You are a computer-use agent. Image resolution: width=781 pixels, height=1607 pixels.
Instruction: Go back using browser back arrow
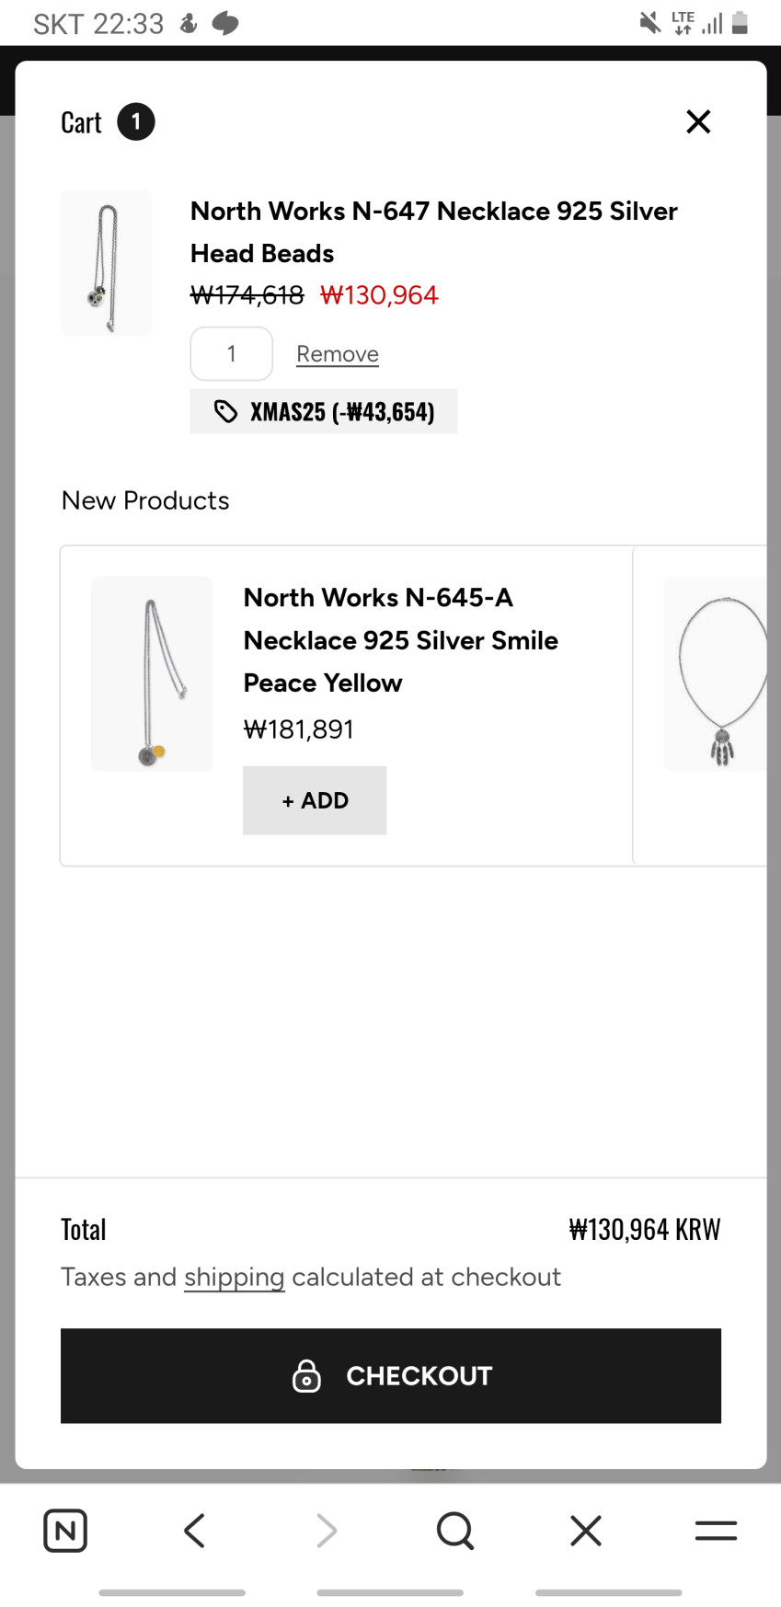pyautogui.click(x=195, y=1531)
